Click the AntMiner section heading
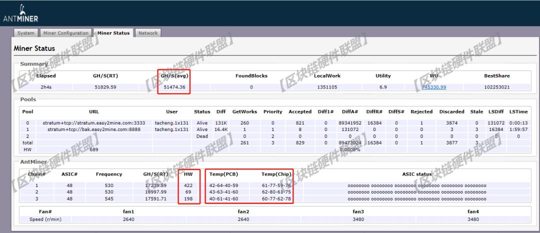The image size is (540, 233). (33, 162)
